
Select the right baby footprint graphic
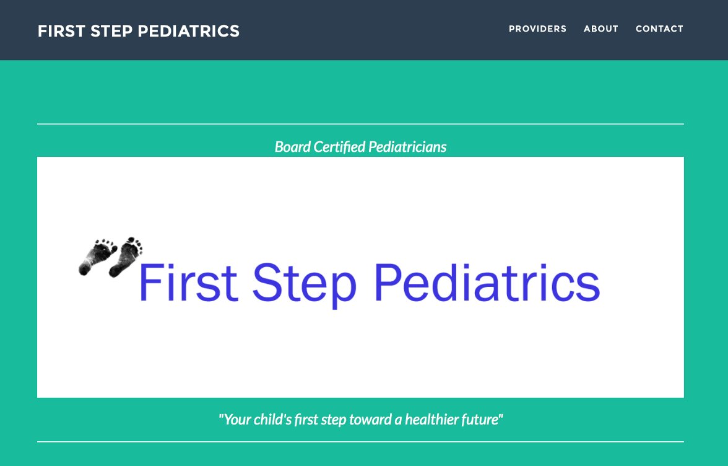[126, 257]
